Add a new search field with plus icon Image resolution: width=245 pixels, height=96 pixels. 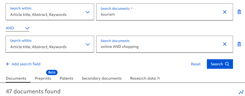point(23,64)
